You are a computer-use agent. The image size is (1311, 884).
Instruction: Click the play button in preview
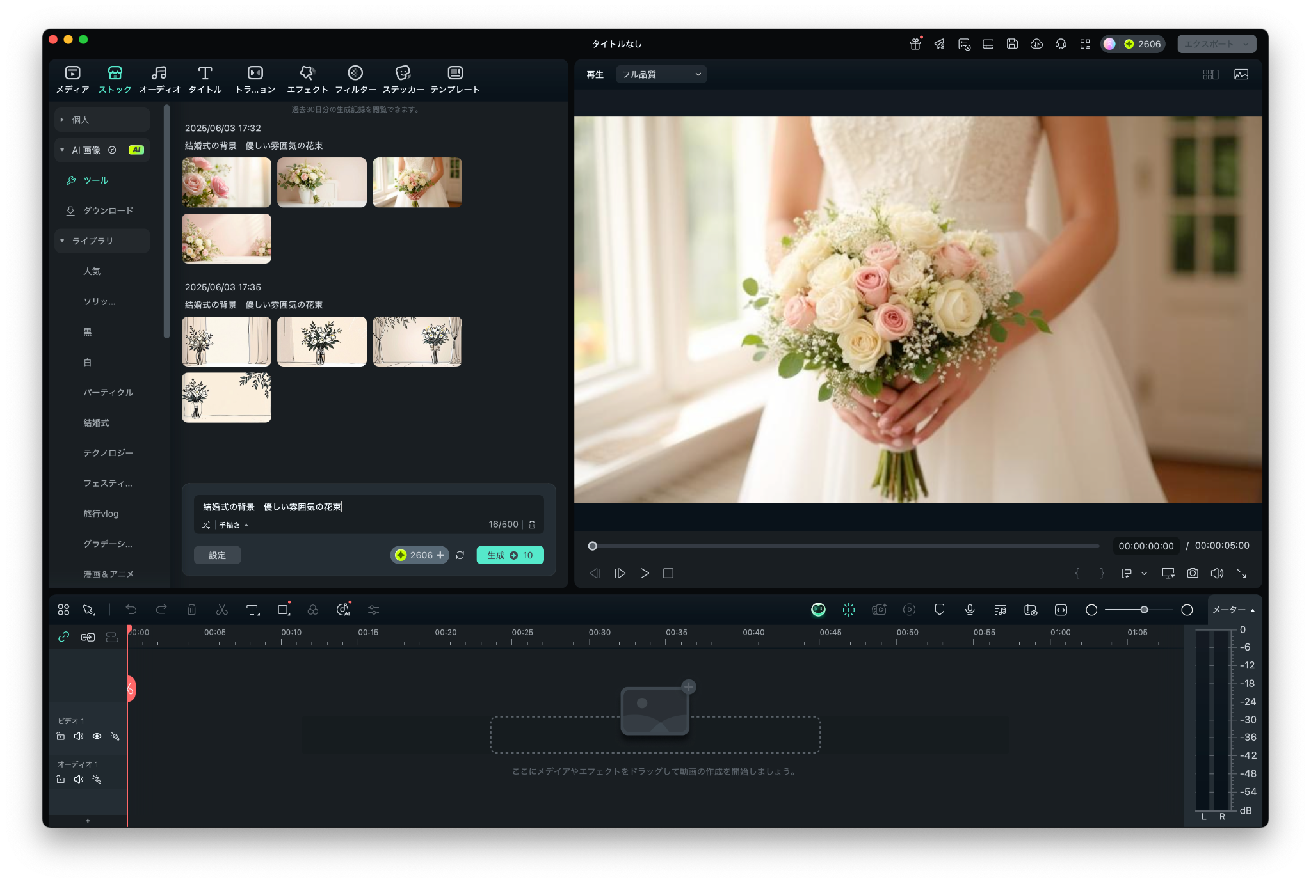tap(645, 573)
